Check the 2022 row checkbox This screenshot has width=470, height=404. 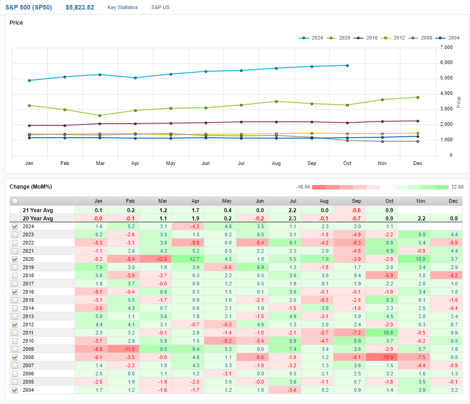(x=15, y=243)
